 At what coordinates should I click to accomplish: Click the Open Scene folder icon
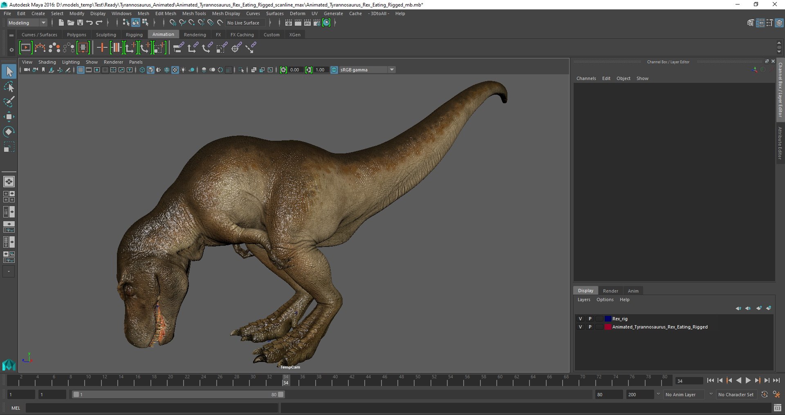pos(70,23)
